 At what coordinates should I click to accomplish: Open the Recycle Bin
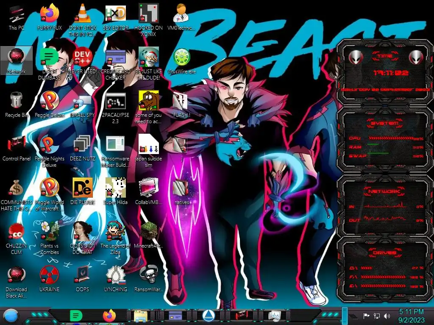click(x=17, y=104)
